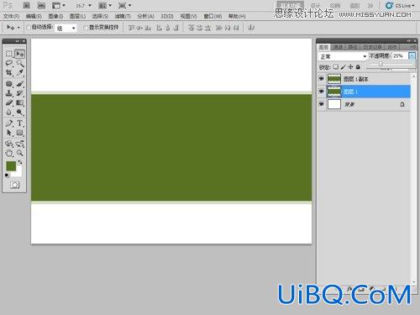Open the 滤镜(T) filter menu
The width and height of the screenshot is (420, 315).
click(x=123, y=16)
